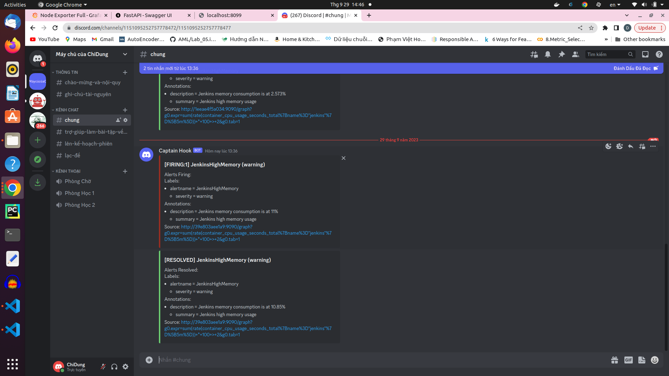669x376 pixels.
Task: Expand the Máy chủ của ChiDung server menu
Action: click(92, 54)
